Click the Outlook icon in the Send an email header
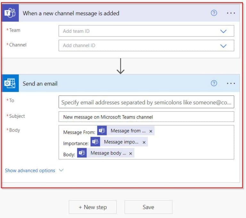Image resolution: width=246 pixels, height=218 pixels. [10, 83]
